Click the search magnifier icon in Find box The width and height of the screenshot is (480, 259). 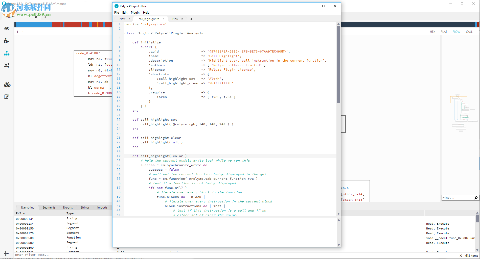point(476,198)
